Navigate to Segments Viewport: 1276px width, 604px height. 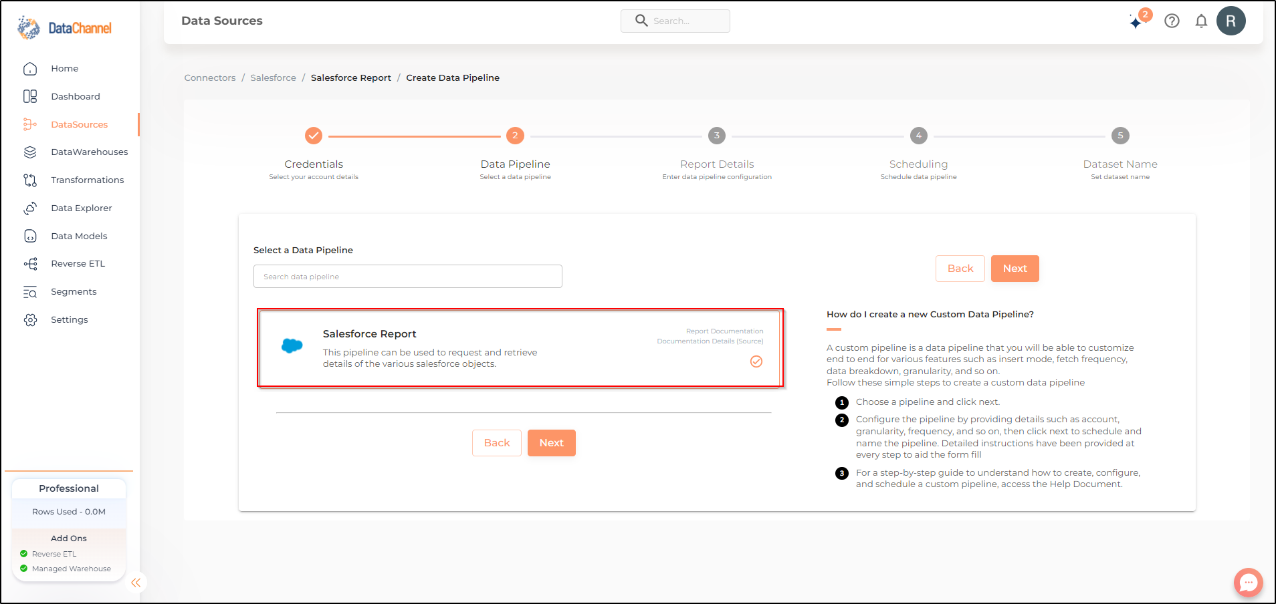click(74, 291)
